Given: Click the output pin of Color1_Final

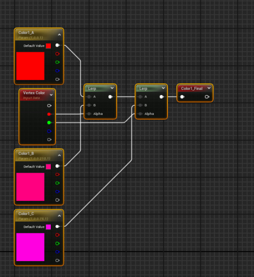Looking at the screenshot, I should click(207, 97).
